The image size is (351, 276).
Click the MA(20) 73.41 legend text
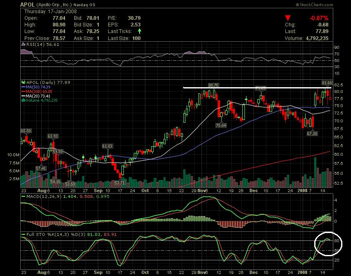tap(38, 96)
